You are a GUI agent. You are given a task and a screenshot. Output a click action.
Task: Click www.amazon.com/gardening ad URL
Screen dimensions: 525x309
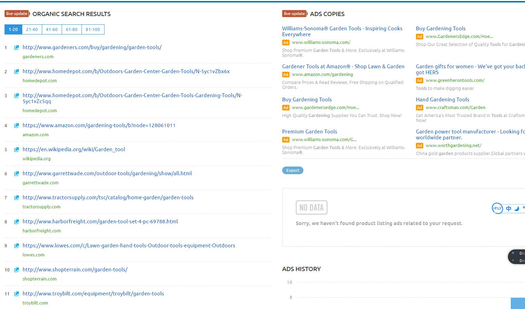(322, 75)
